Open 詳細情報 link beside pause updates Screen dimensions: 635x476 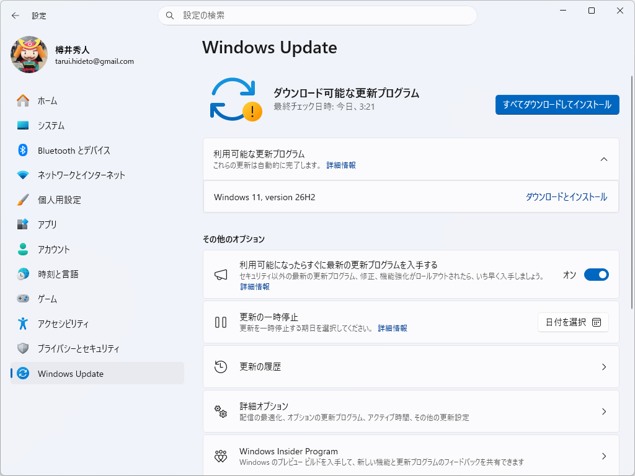(393, 328)
